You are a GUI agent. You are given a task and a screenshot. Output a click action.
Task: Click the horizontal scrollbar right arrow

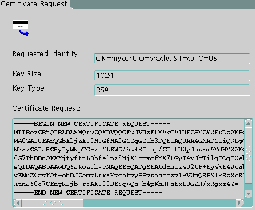point(239,203)
